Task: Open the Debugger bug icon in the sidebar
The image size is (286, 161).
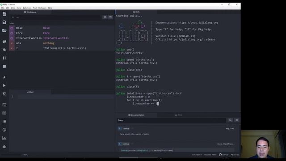Action: 4,146
